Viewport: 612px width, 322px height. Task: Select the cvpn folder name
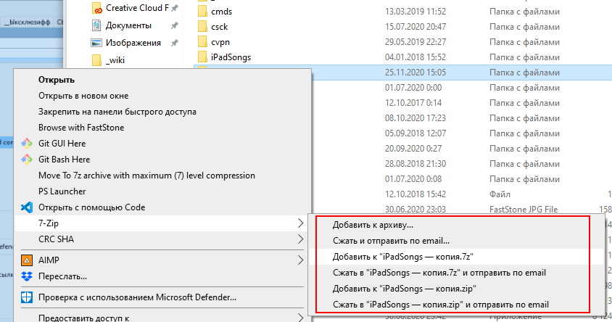(220, 42)
